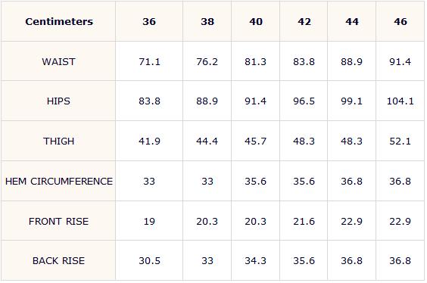Select the HIPS row label
427x283 pixels.
(58, 101)
